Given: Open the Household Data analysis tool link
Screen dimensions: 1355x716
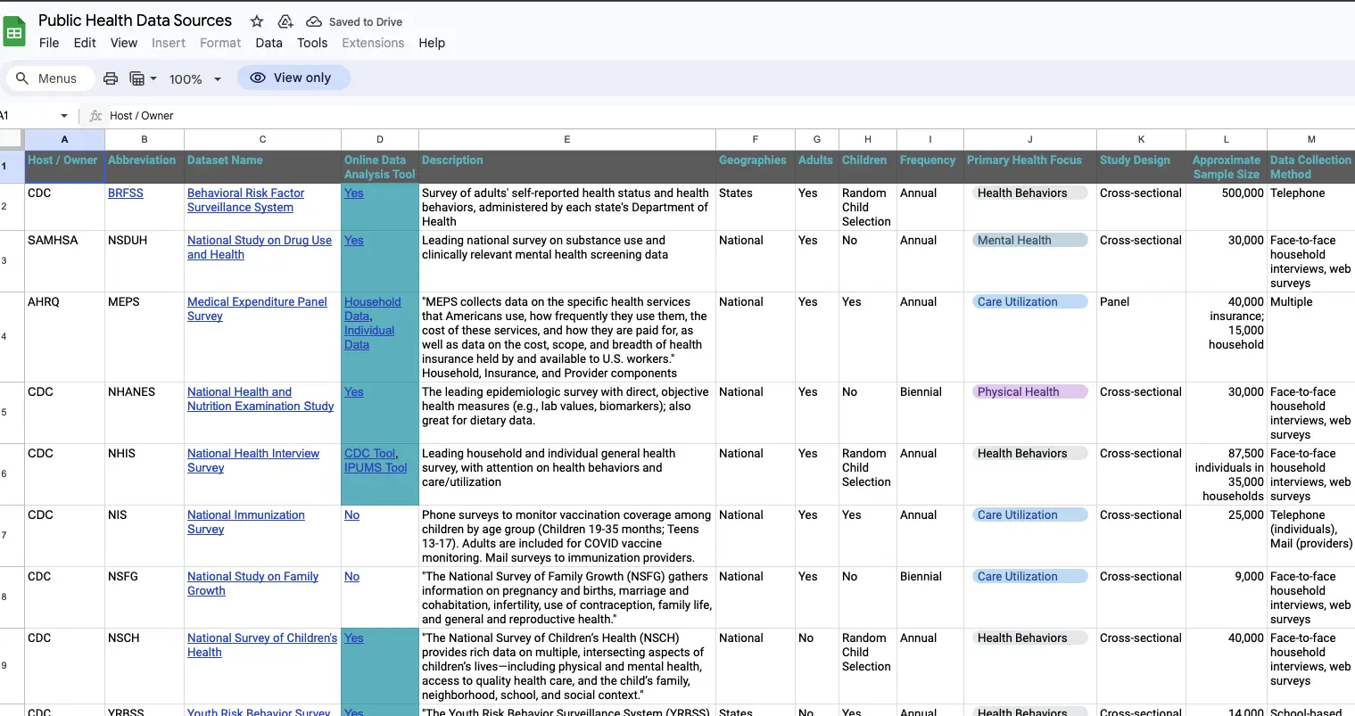Looking at the screenshot, I should coord(372,309).
